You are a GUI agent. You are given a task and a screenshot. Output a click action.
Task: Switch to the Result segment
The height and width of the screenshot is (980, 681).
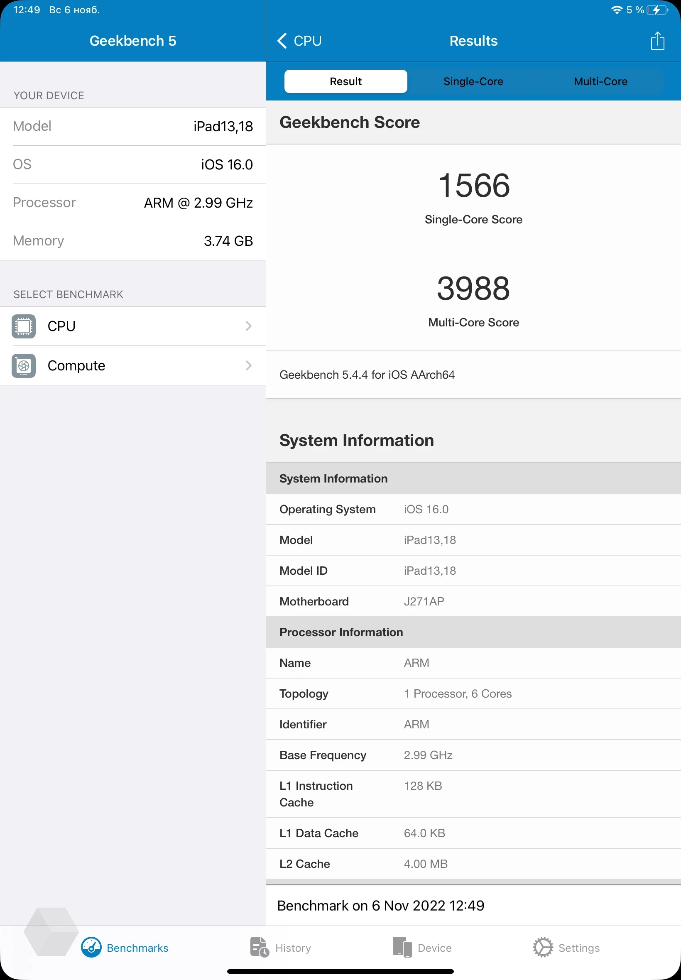345,81
